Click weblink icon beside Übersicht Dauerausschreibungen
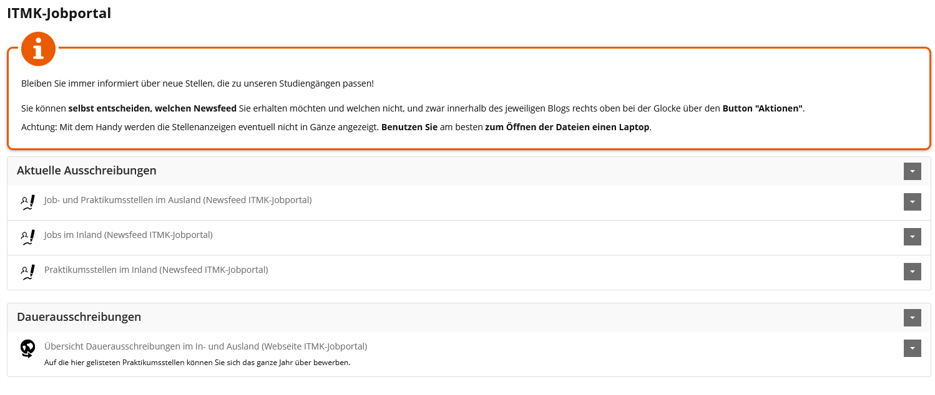Image resolution: width=935 pixels, height=395 pixels. click(x=27, y=348)
